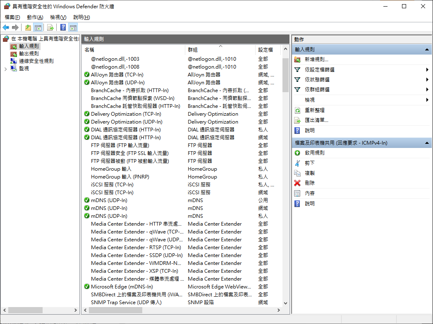
Task: Click the rules list scroll down arrow
Action: click(x=285, y=303)
